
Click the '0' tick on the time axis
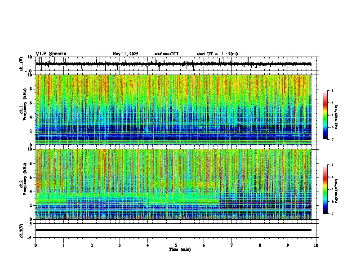pyautogui.click(x=36, y=245)
